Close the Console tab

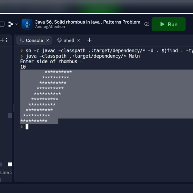[48, 40]
